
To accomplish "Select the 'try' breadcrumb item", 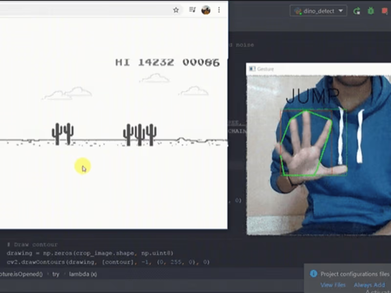I will pos(56,274).
